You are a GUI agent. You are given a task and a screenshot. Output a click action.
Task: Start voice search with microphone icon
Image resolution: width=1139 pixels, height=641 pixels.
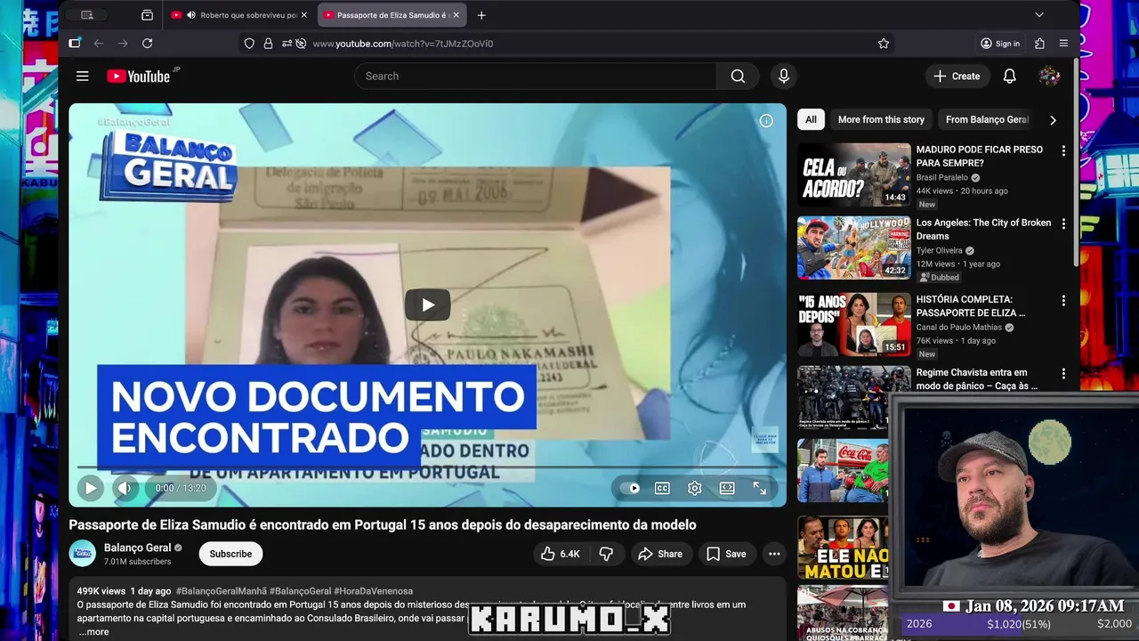[784, 76]
